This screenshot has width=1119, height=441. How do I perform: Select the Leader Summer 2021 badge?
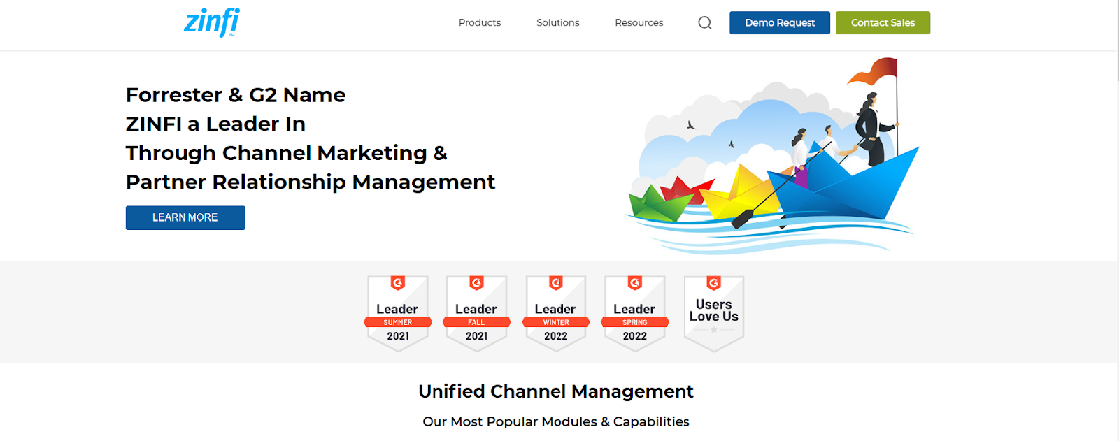click(398, 313)
